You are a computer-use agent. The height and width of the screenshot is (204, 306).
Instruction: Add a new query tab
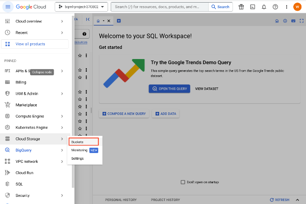(119, 21)
